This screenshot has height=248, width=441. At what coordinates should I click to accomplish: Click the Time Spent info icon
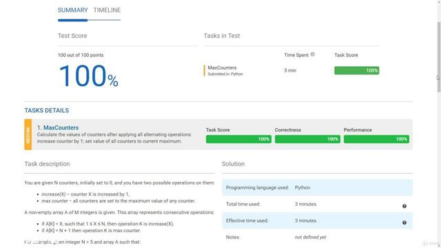312,54
